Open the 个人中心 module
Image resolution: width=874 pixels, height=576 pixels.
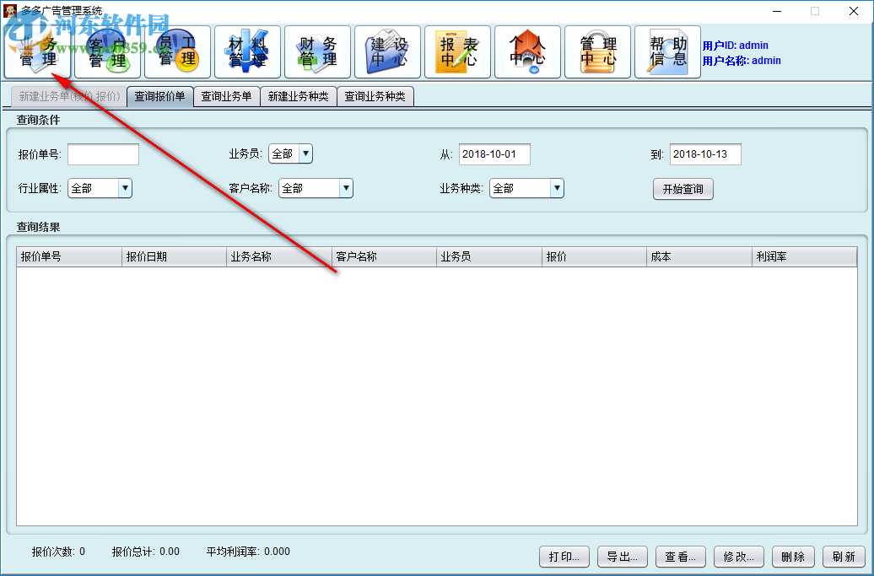(x=527, y=51)
